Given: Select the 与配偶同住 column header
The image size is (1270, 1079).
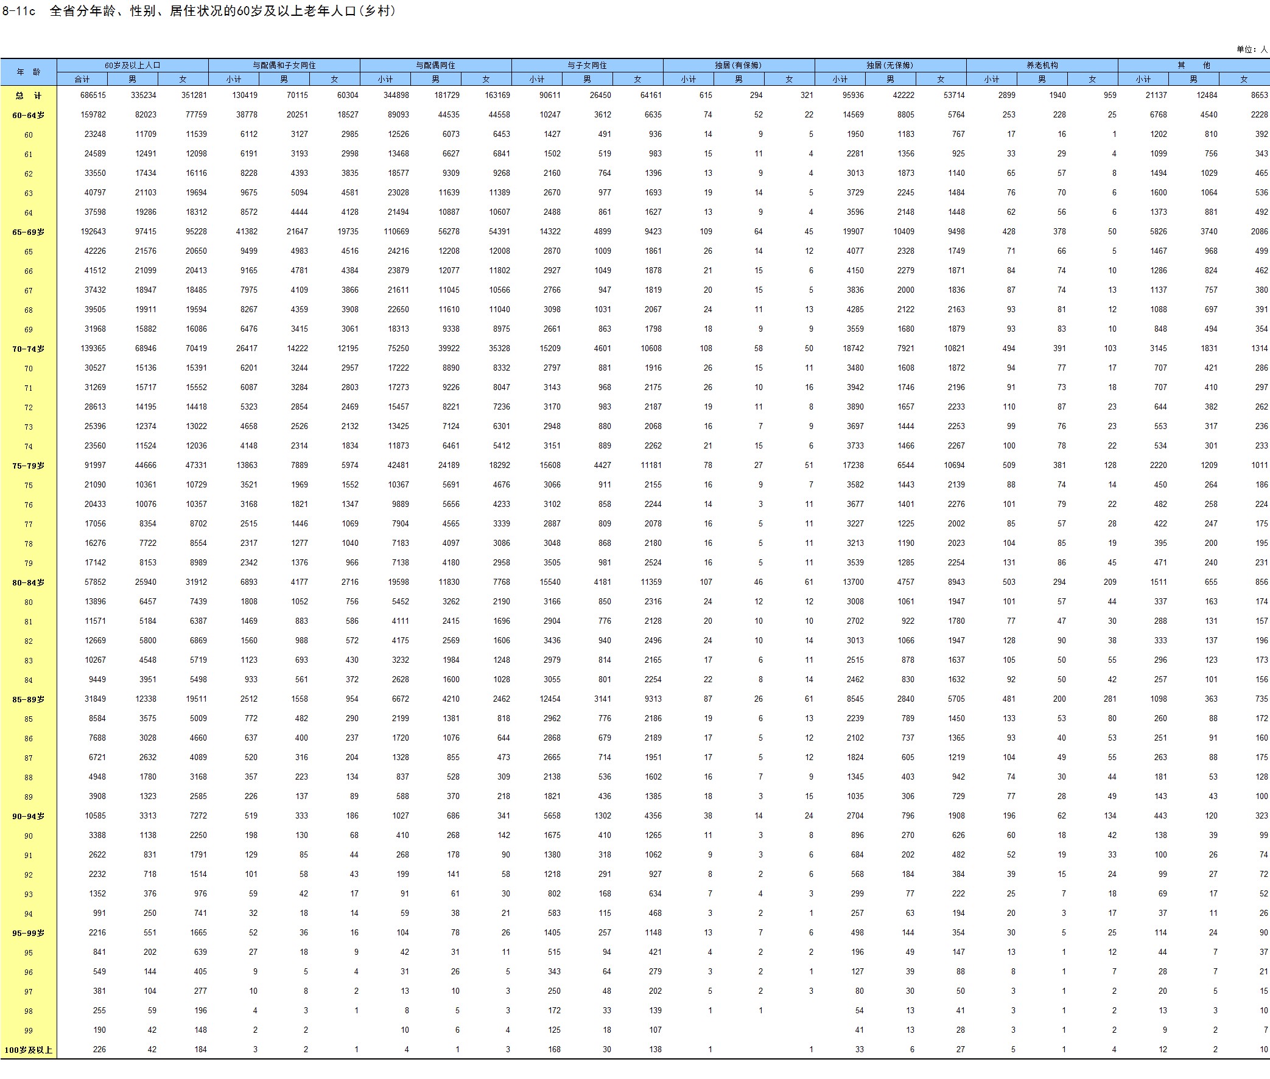Looking at the screenshot, I should (x=435, y=66).
